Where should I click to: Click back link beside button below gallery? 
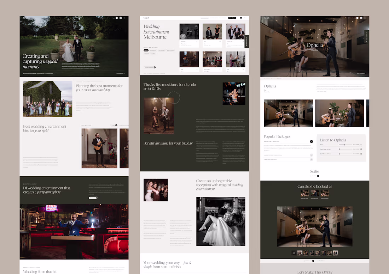pos(321,261)
